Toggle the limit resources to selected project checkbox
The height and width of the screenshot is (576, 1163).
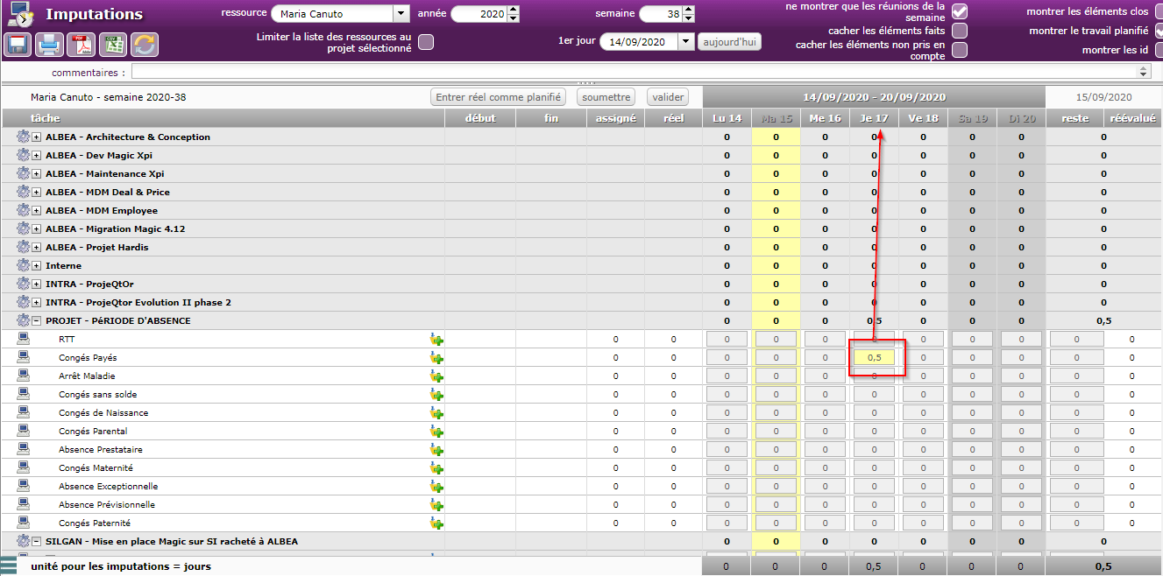tap(426, 42)
